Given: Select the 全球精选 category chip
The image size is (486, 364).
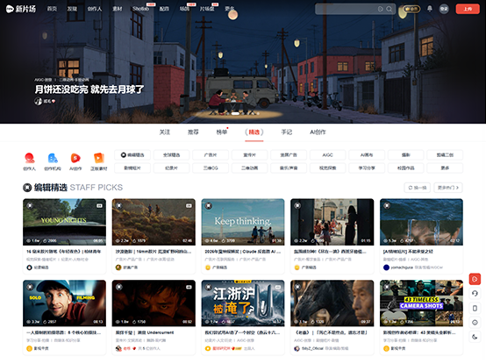Looking at the screenshot, I should 171,155.
